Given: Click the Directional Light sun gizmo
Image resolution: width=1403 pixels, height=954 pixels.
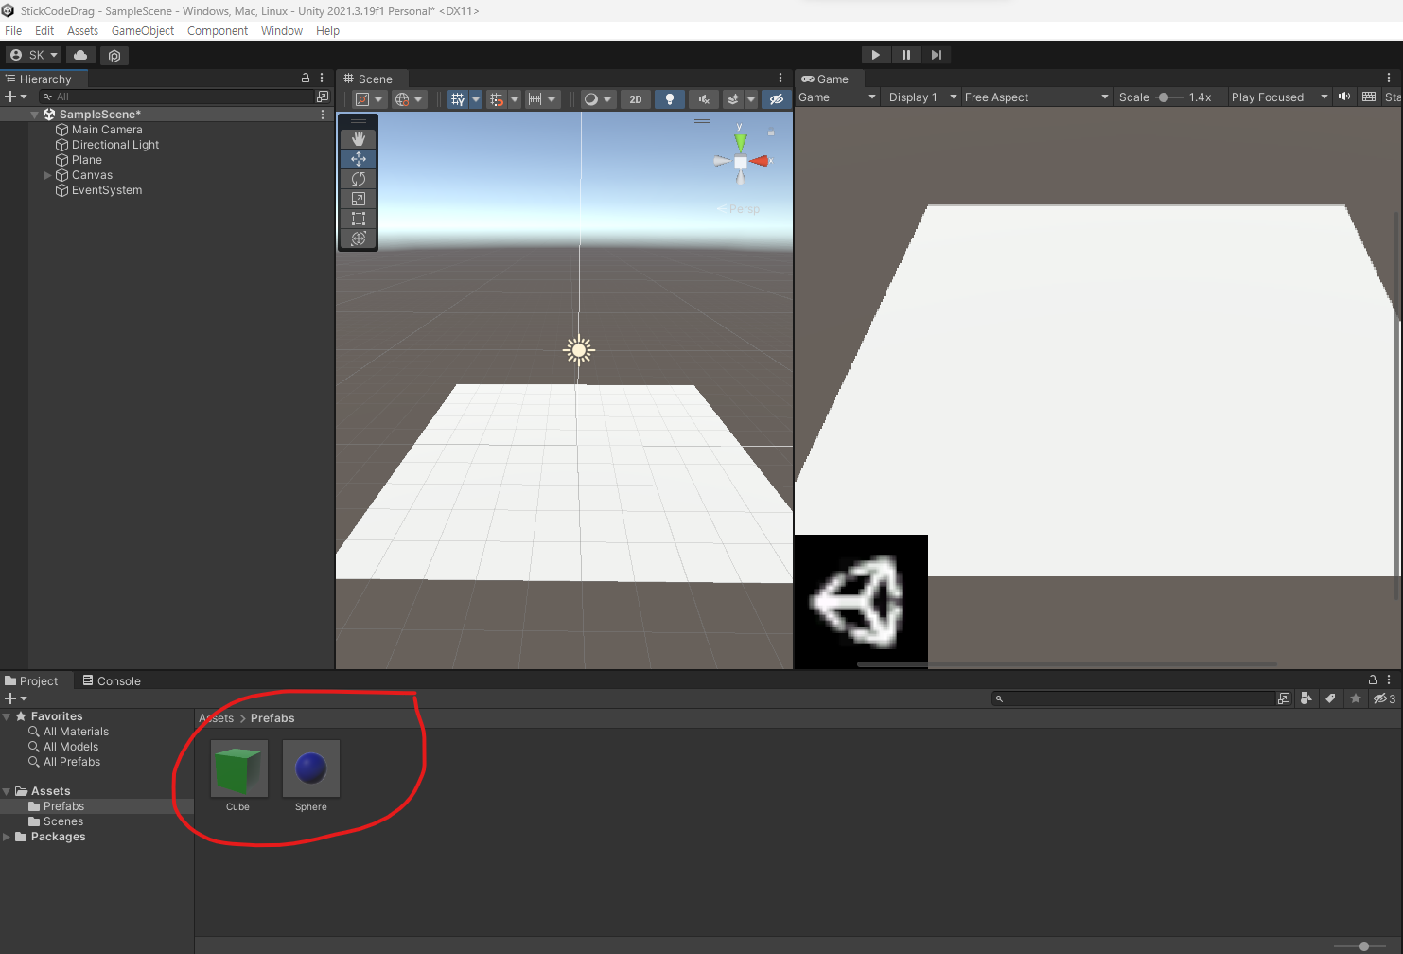Looking at the screenshot, I should [x=579, y=350].
